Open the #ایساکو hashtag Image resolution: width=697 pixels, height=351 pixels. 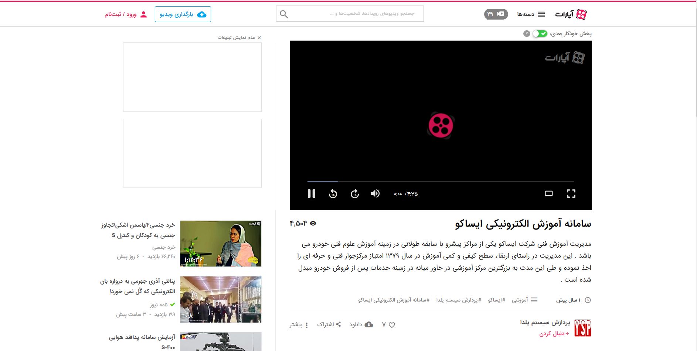496,300
